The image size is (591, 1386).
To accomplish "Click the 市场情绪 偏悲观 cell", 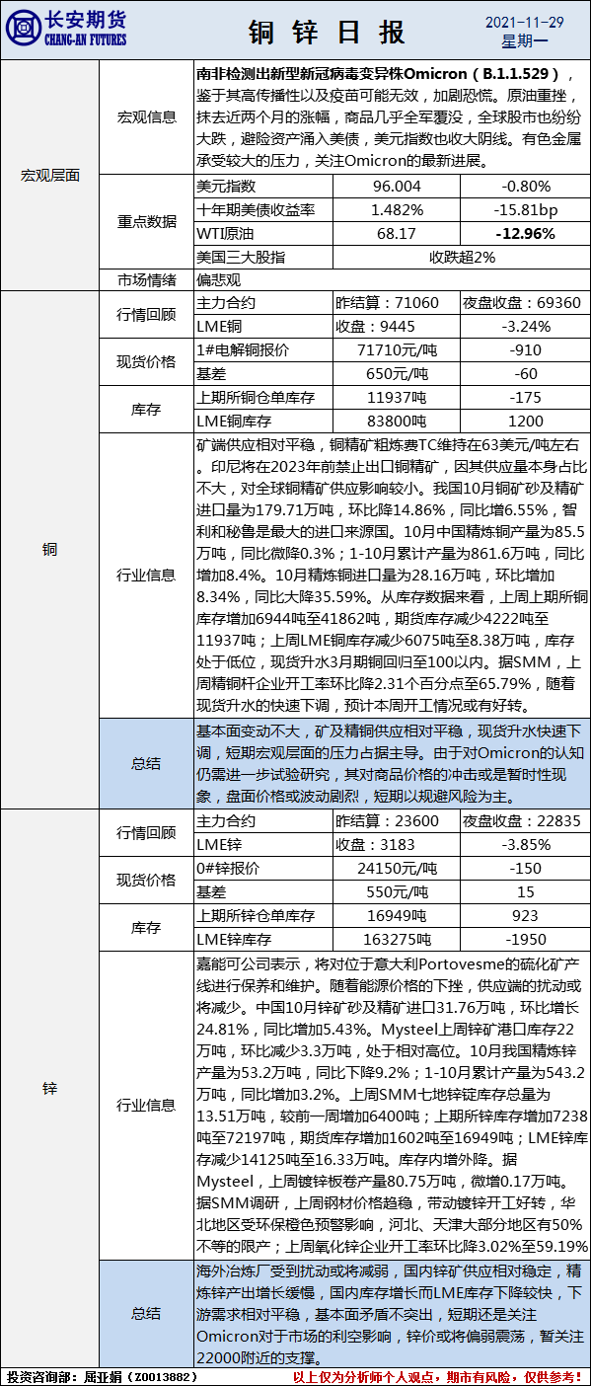I will 392,279.
